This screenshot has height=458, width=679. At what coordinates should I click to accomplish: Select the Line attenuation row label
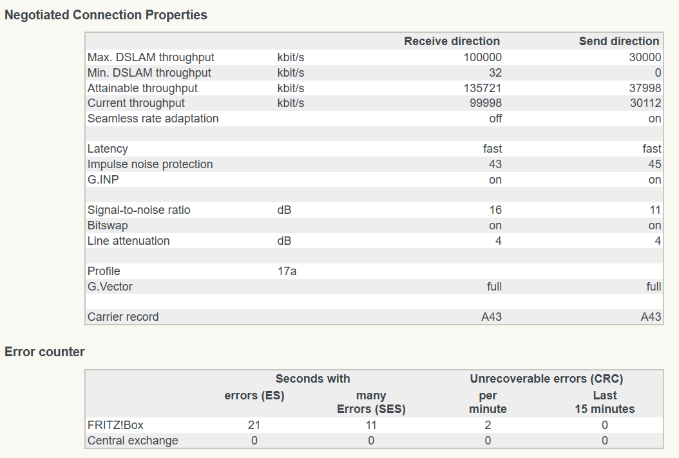point(129,241)
